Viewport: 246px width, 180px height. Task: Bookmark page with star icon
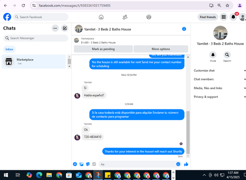[x=227, y=5]
